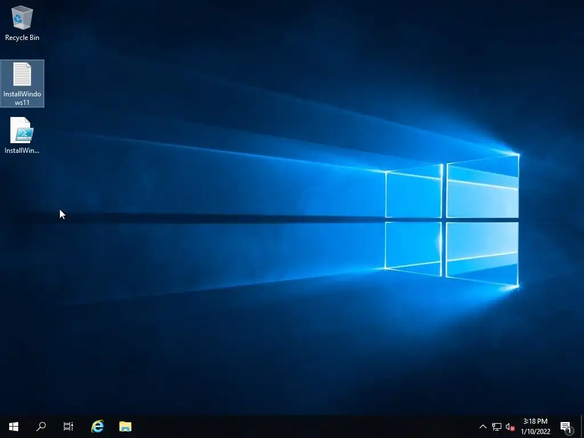Open taskbar search magnifier

click(x=41, y=427)
